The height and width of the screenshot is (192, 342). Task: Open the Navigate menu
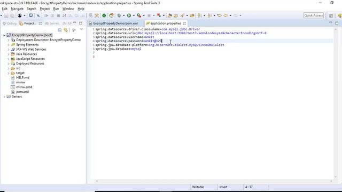pos(17,9)
